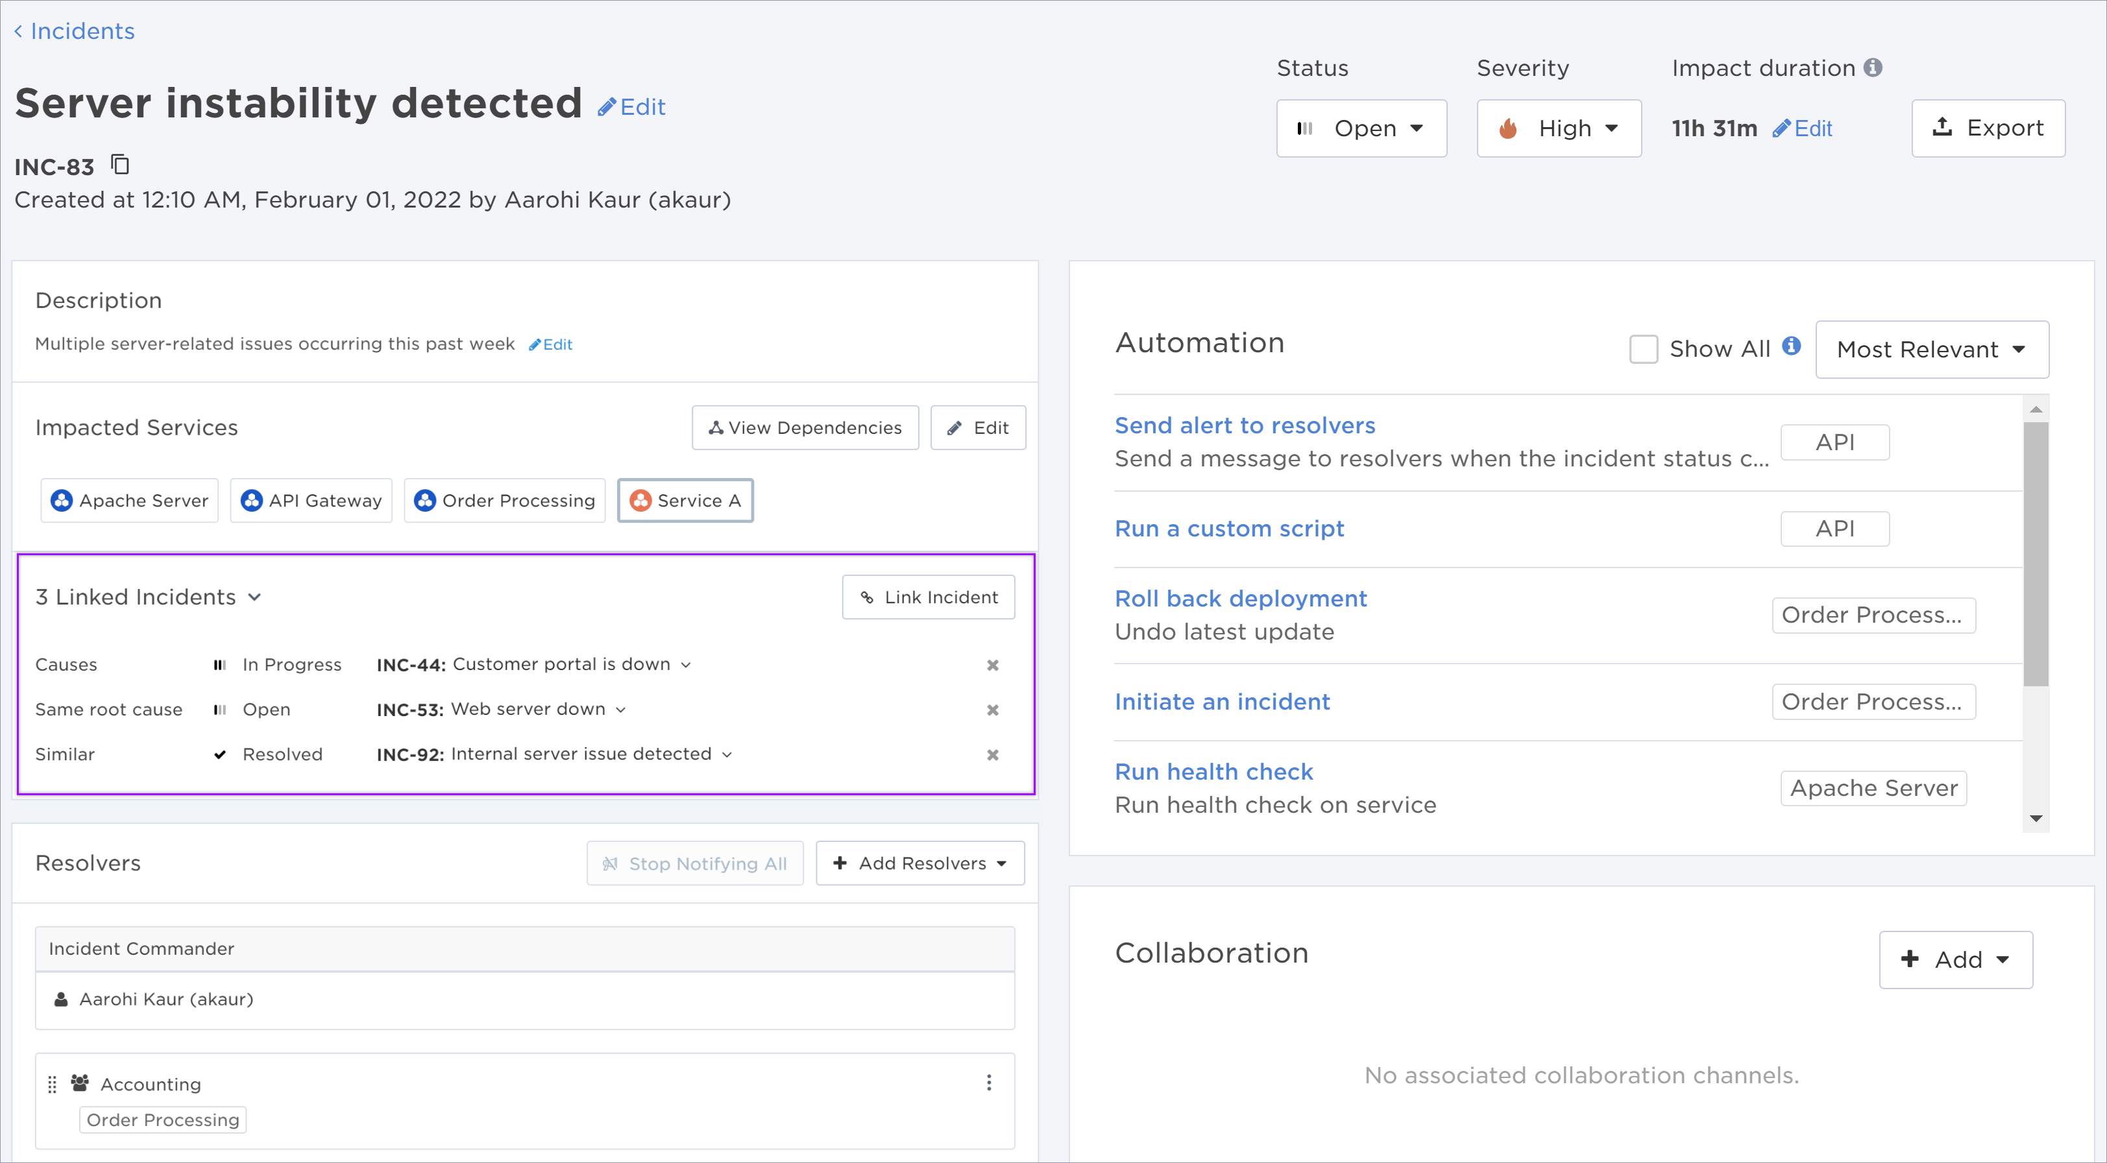Click Order Process tag beside Roll back deployment
The image size is (2107, 1163).
click(1873, 616)
